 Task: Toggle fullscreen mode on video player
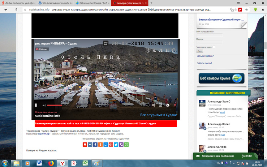(175, 105)
